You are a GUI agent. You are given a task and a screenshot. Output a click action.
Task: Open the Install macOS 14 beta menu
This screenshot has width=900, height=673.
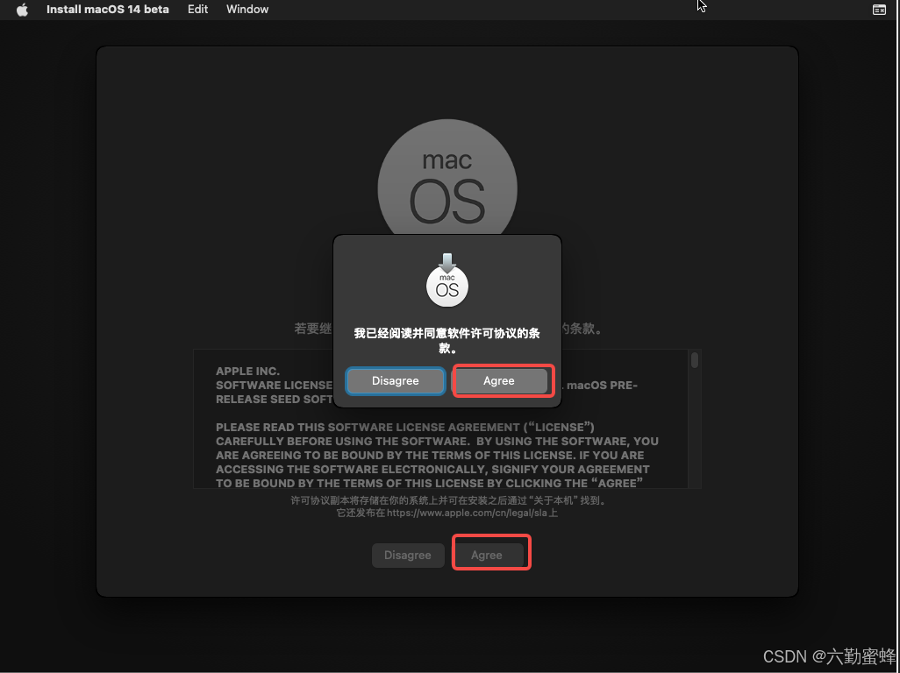(107, 9)
